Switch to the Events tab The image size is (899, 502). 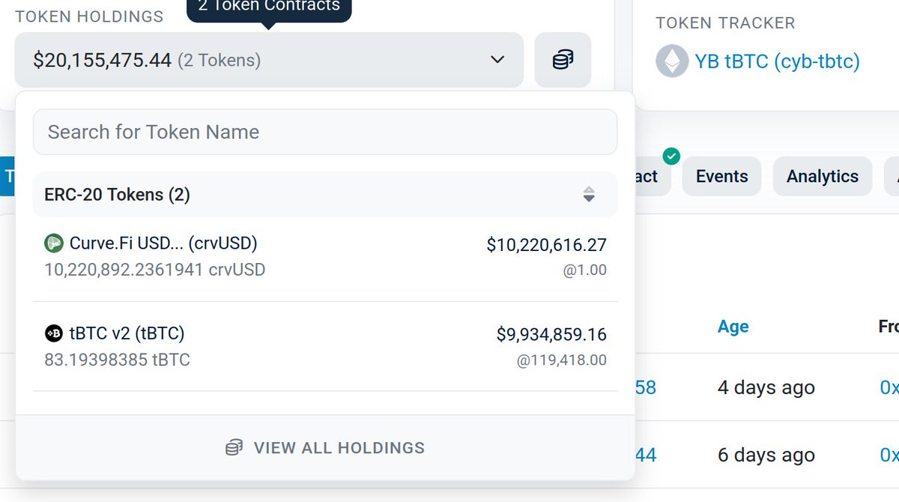point(721,176)
